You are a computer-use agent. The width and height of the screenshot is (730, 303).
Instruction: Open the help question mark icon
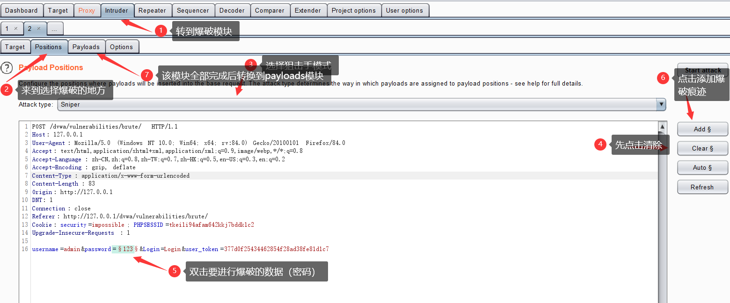point(7,68)
